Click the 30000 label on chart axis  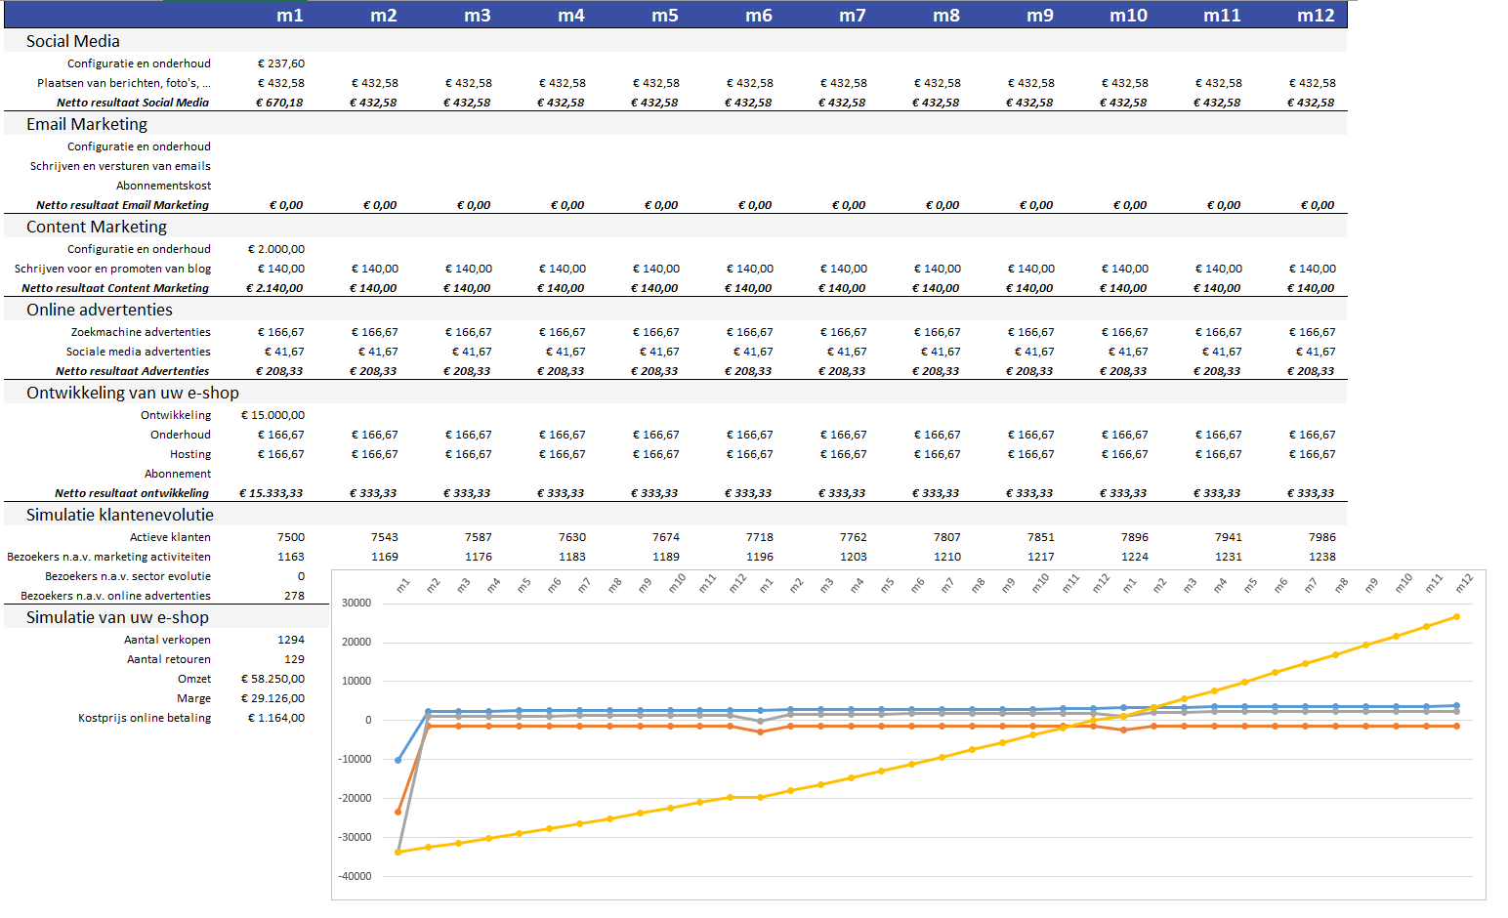356,603
